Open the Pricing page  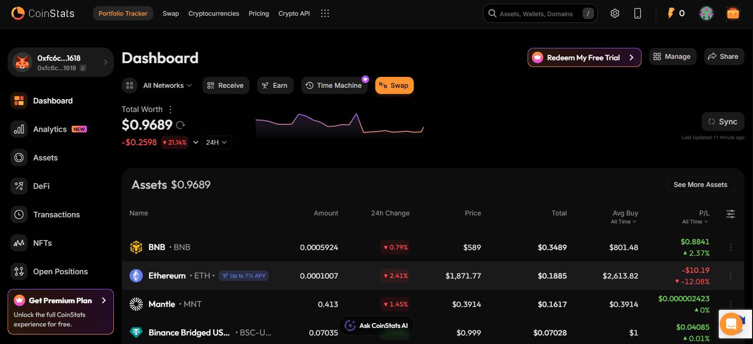(259, 13)
